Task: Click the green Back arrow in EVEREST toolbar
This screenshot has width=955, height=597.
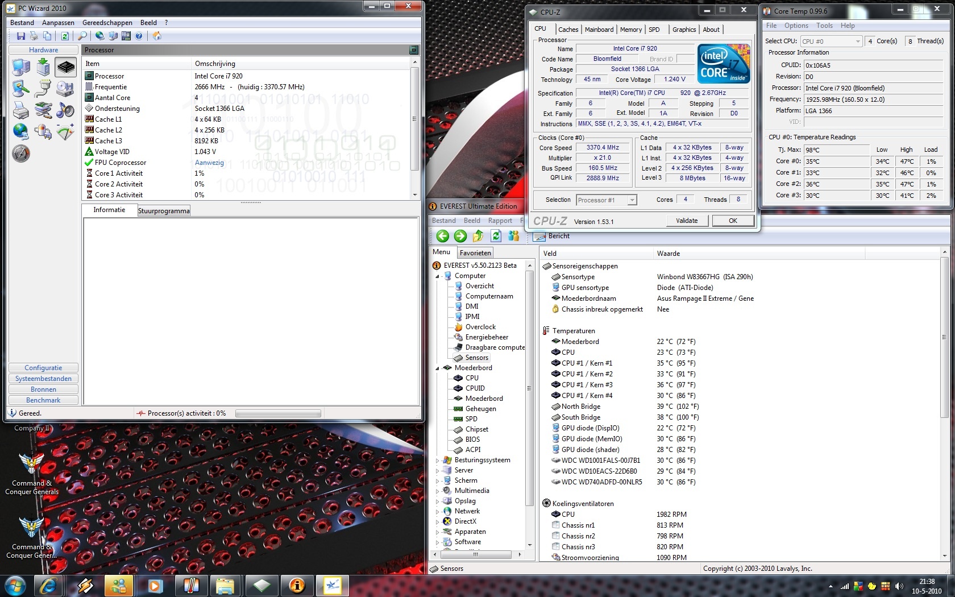Action: 442,236
